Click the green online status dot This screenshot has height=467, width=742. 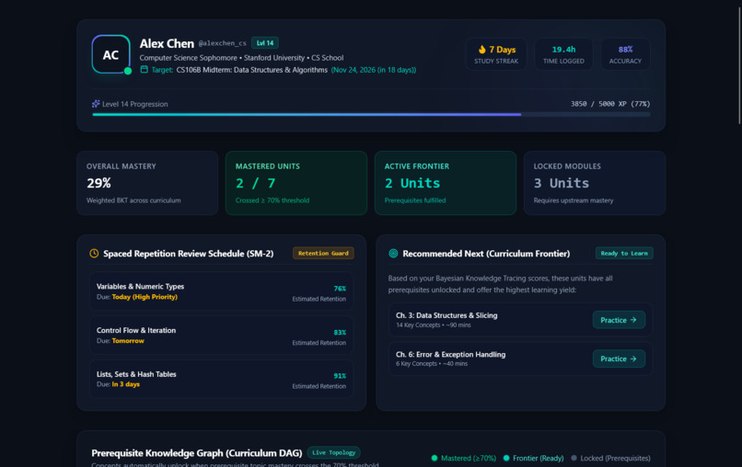click(x=128, y=71)
